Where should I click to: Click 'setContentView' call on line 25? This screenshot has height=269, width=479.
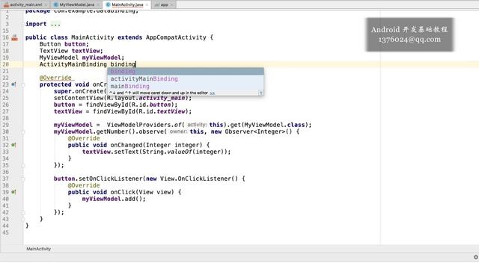[79, 98]
